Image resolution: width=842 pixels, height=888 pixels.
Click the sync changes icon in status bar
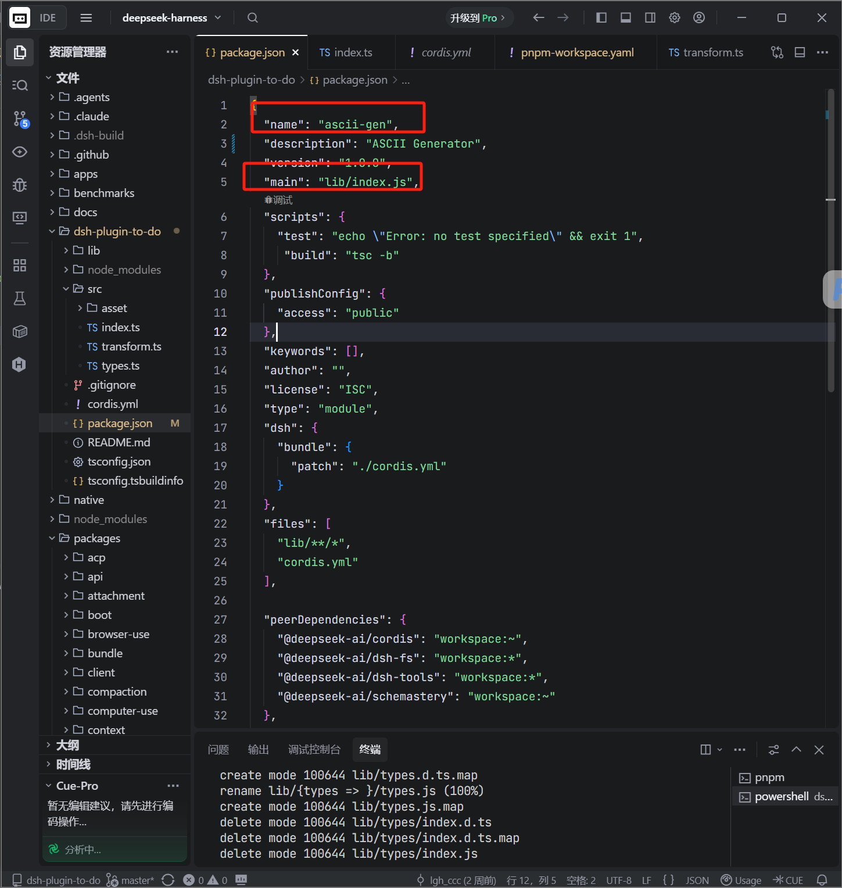168,880
